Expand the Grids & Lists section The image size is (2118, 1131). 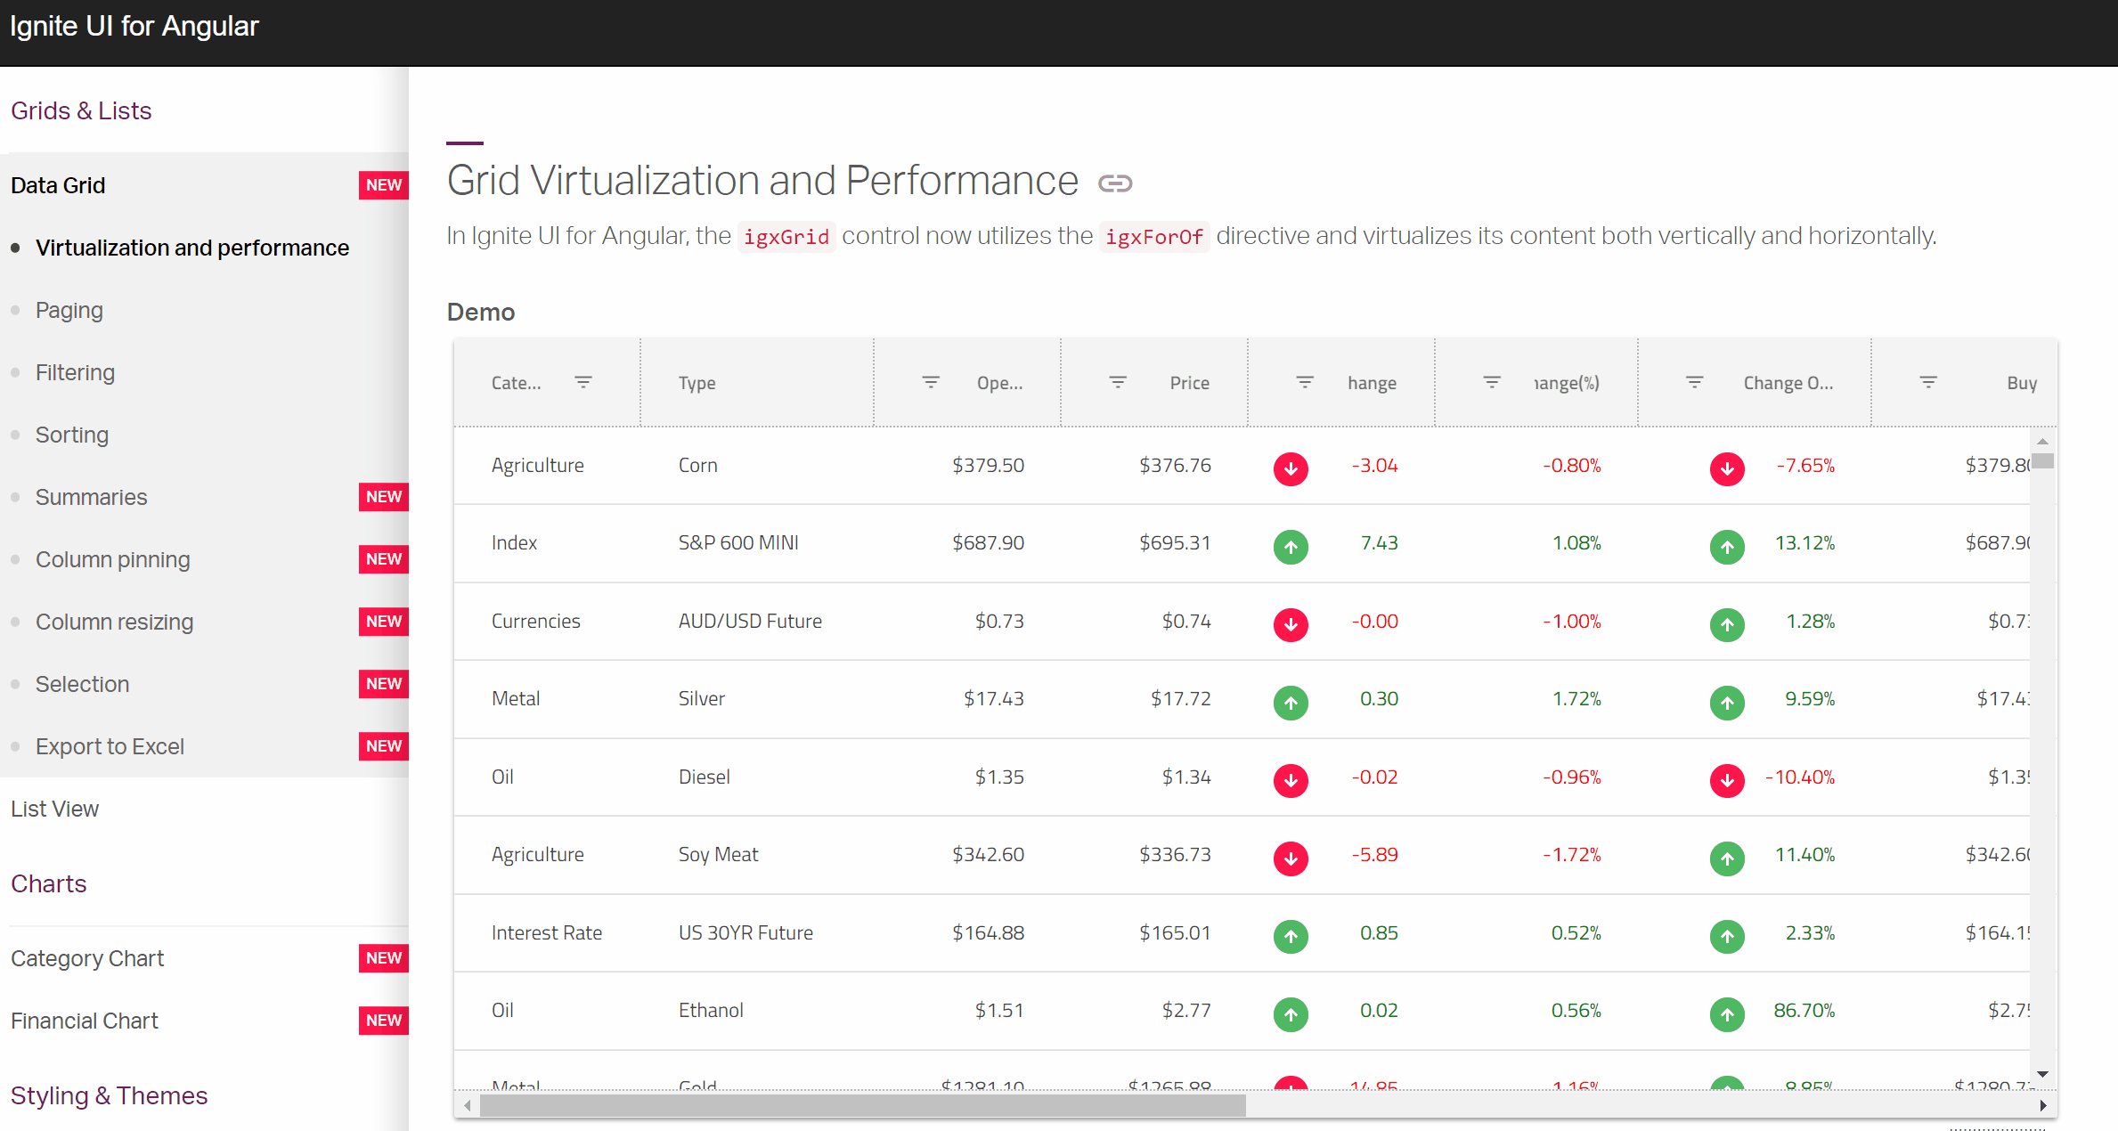tap(81, 110)
